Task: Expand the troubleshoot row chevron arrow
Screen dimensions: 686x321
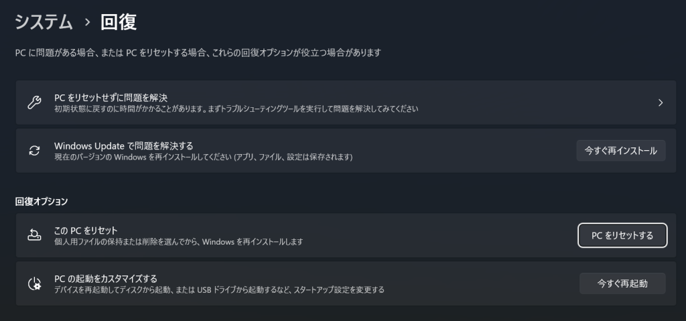Action: [661, 103]
